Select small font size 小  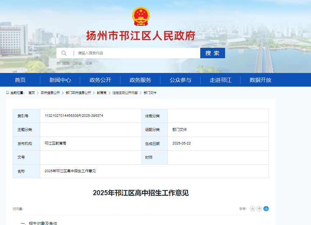tap(266, 209)
